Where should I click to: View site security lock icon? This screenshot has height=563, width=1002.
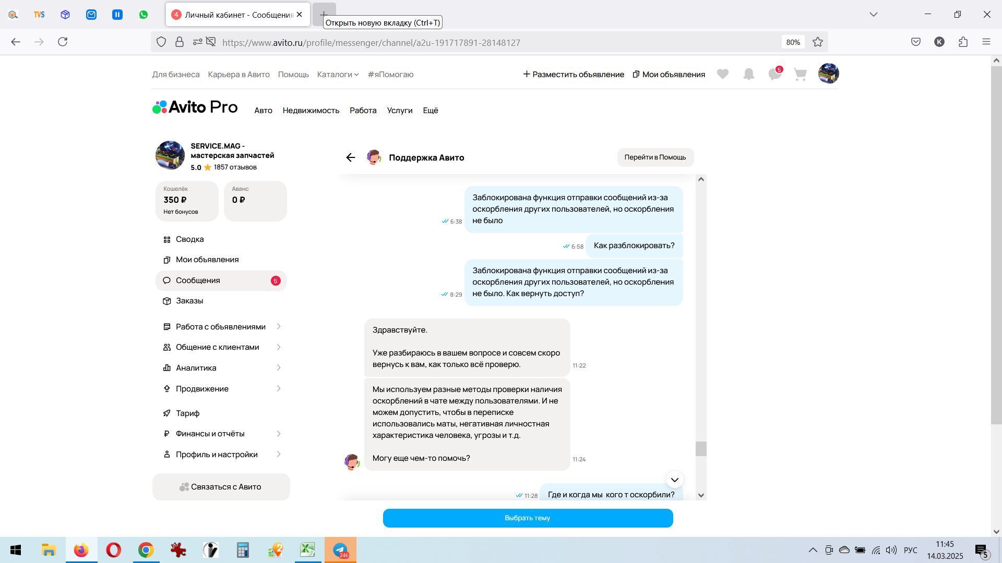pos(180,42)
